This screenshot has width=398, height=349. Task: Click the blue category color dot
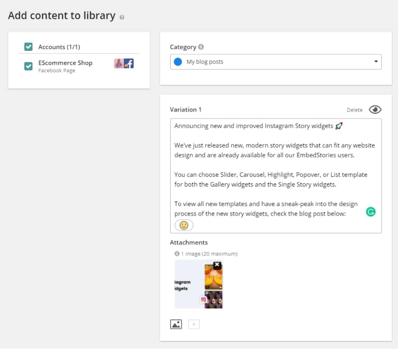pyautogui.click(x=178, y=62)
